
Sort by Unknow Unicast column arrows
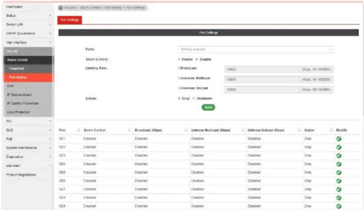299,130
